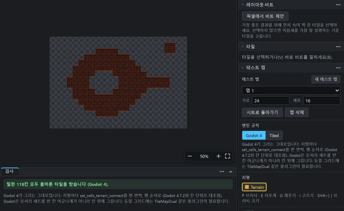Switch engine rule to Tiled
The width and height of the screenshot is (344, 211).
pyautogui.click(x=274, y=135)
